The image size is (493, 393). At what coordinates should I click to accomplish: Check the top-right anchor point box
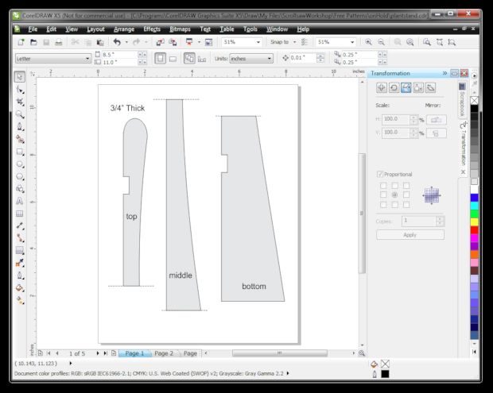coord(406,186)
